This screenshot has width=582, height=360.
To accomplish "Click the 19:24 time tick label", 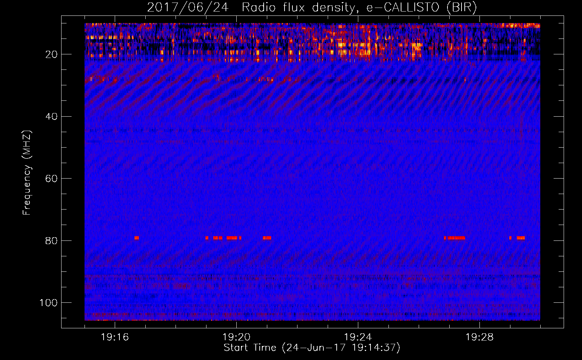I will (x=358, y=337).
